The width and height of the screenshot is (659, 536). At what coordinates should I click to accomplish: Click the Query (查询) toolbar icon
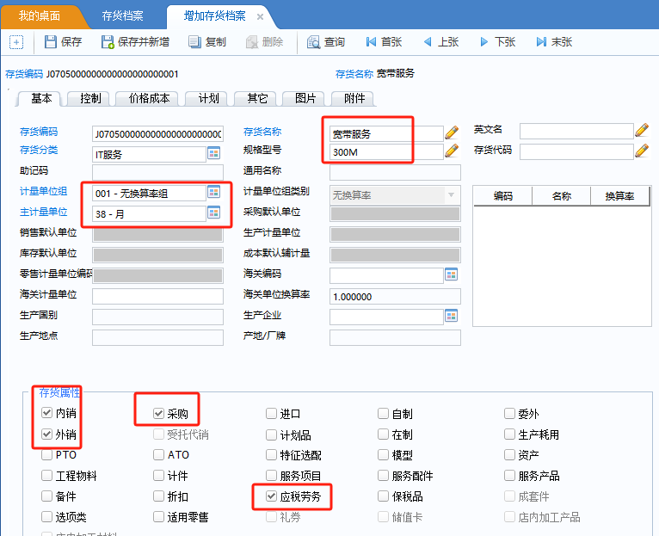point(314,42)
